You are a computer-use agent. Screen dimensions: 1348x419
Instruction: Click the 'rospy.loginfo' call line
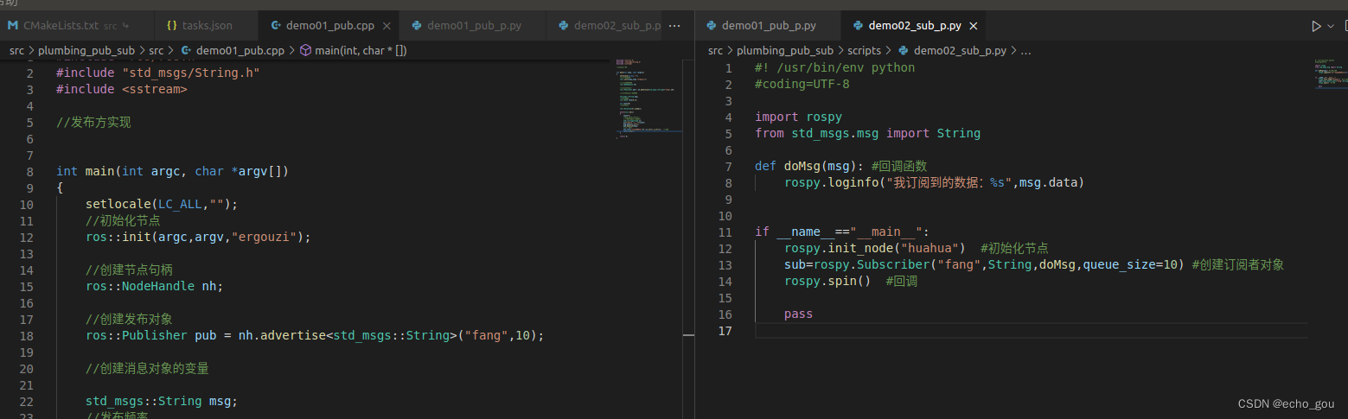[x=934, y=182]
